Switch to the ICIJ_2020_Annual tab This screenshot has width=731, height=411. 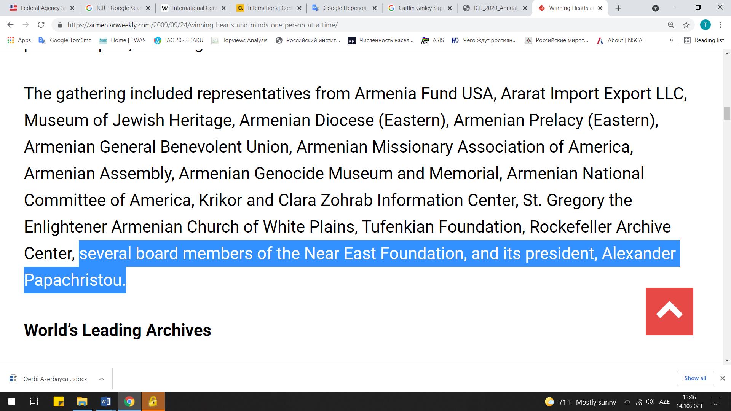(495, 8)
